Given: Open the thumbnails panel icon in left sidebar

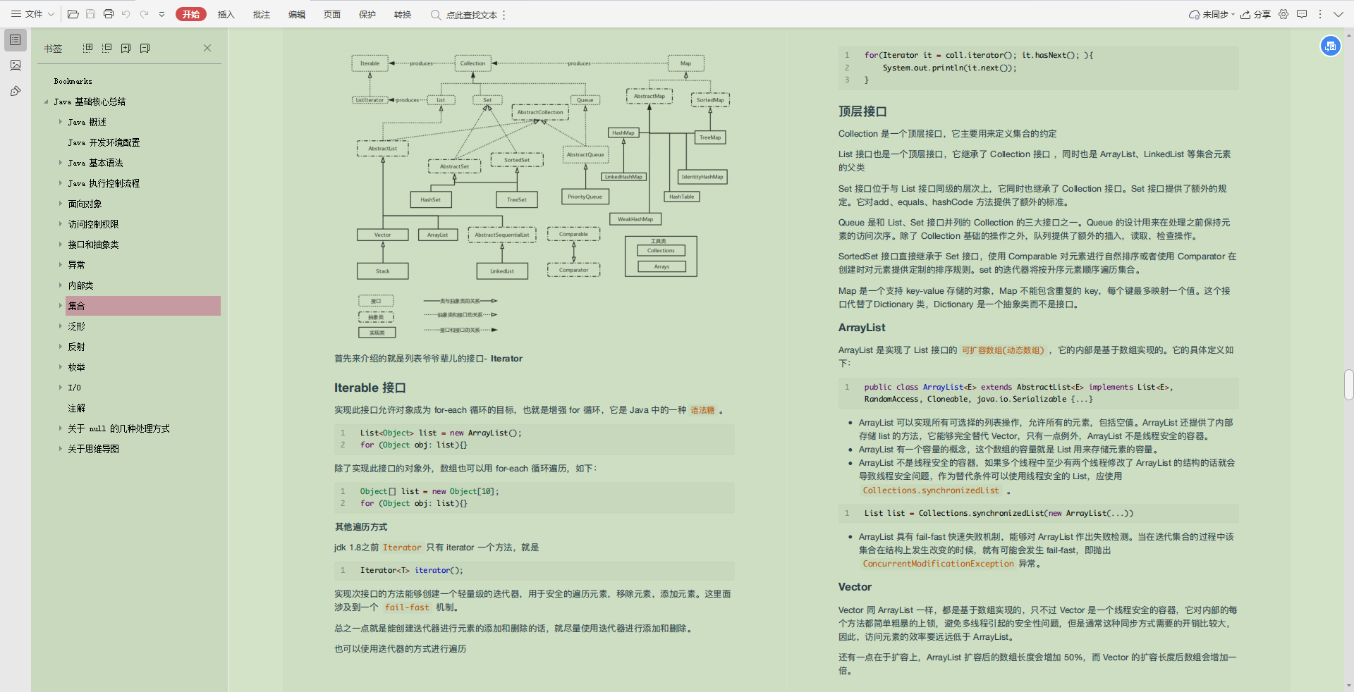Looking at the screenshot, I should pyautogui.click(x=16, y=66).
